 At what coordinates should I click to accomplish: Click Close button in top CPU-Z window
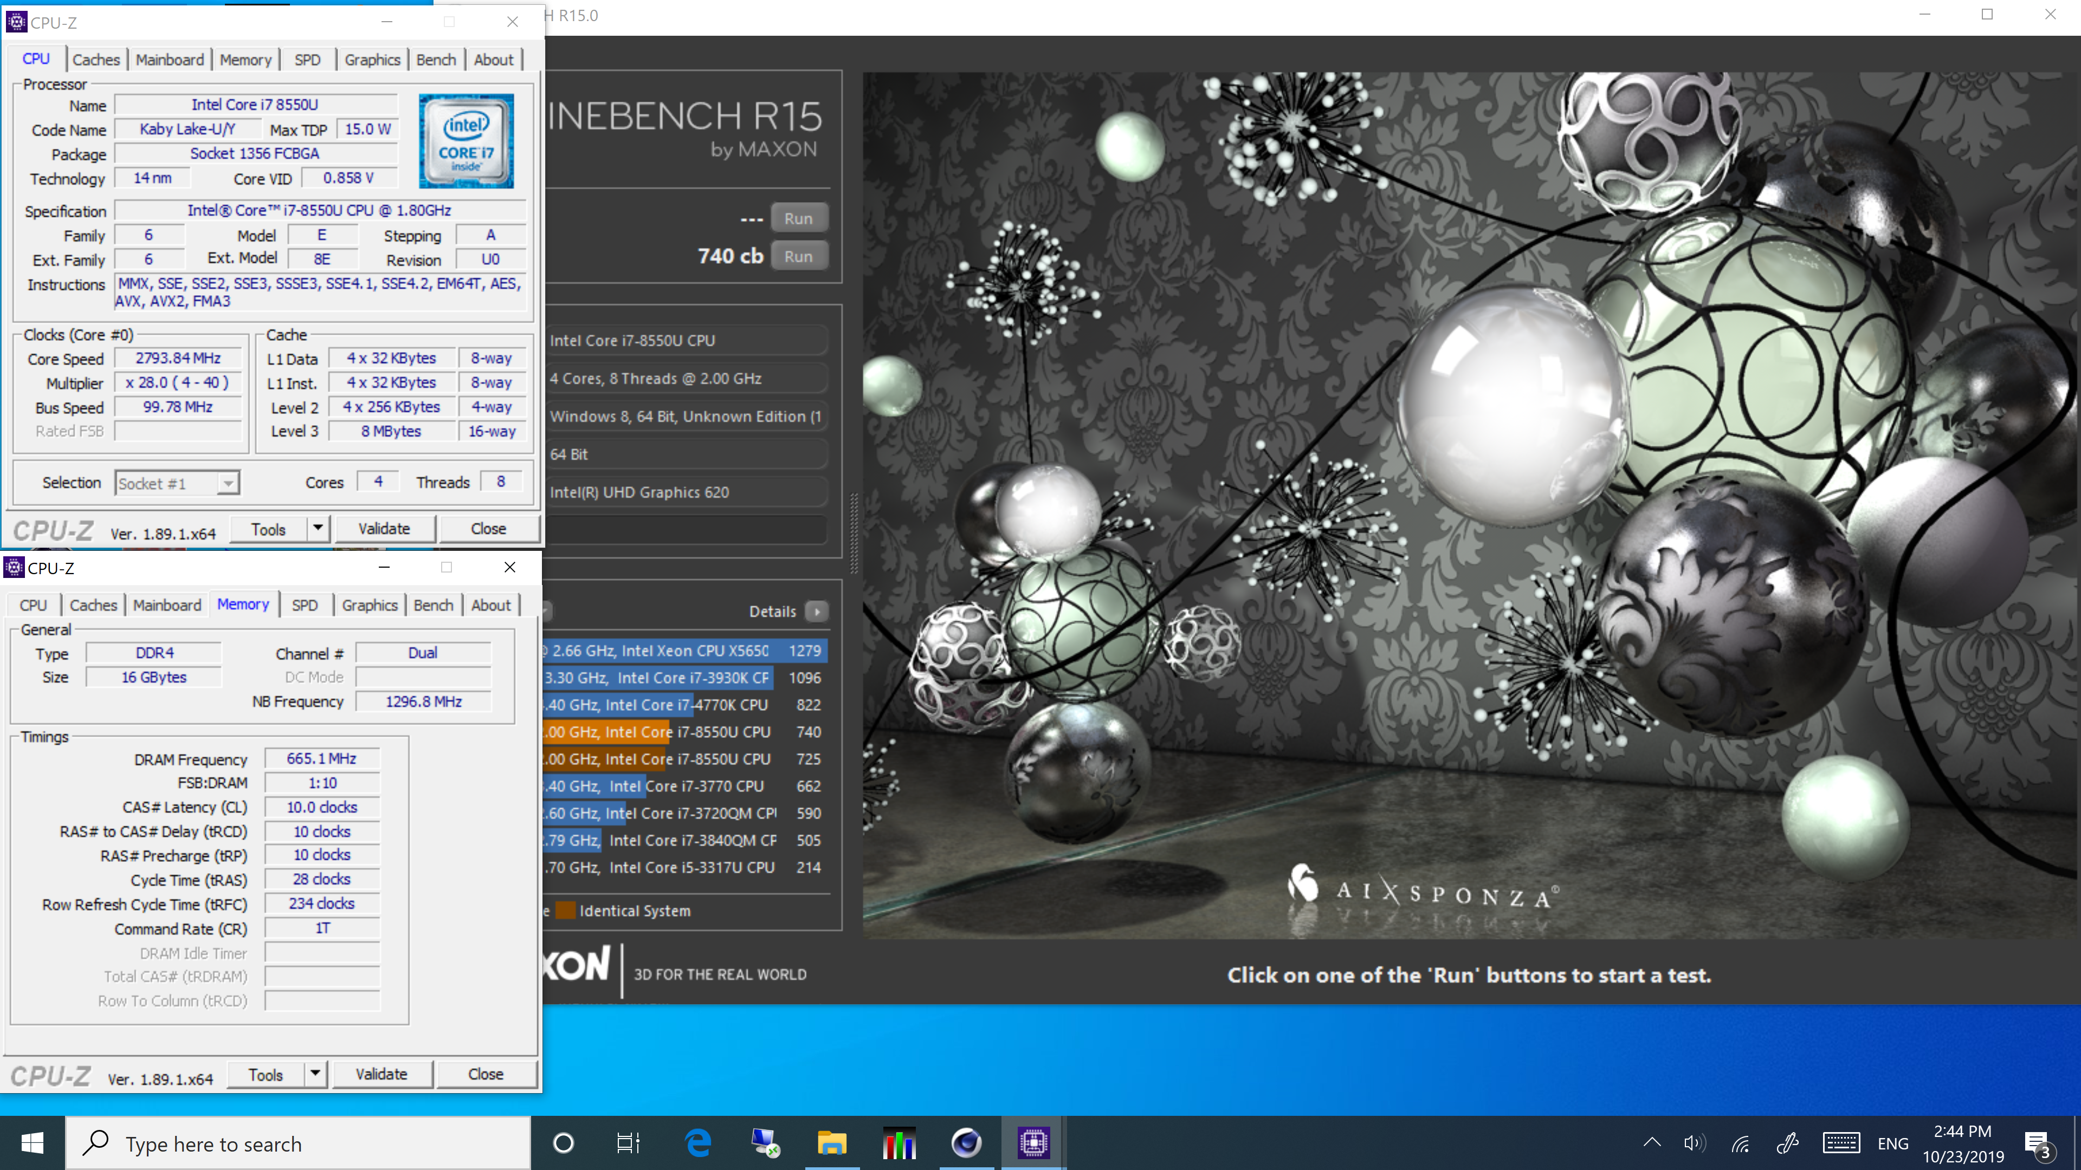(488, 529)
